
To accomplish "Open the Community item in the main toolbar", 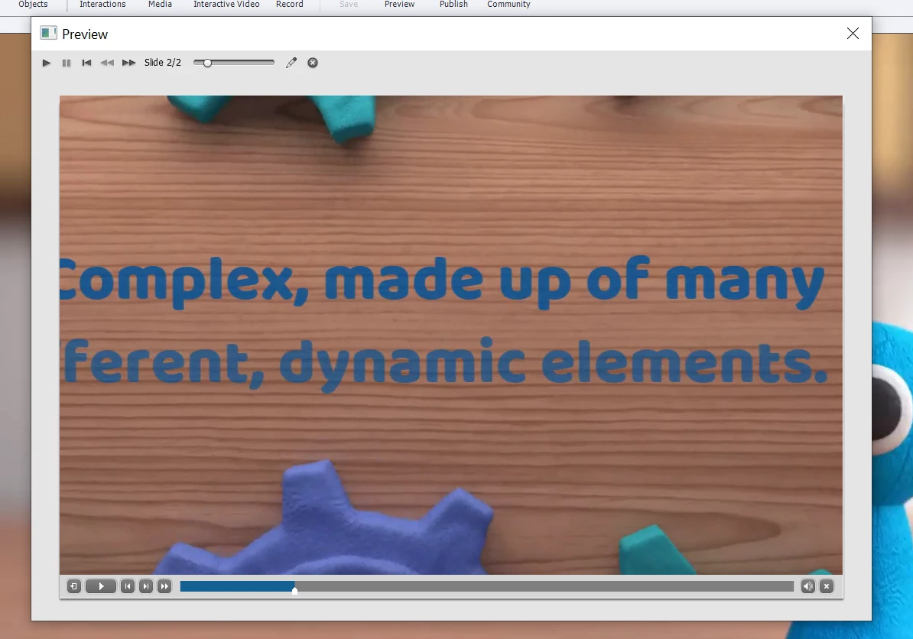I will coord(509,4).
